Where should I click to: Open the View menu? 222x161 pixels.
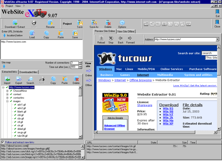point(18,6)
